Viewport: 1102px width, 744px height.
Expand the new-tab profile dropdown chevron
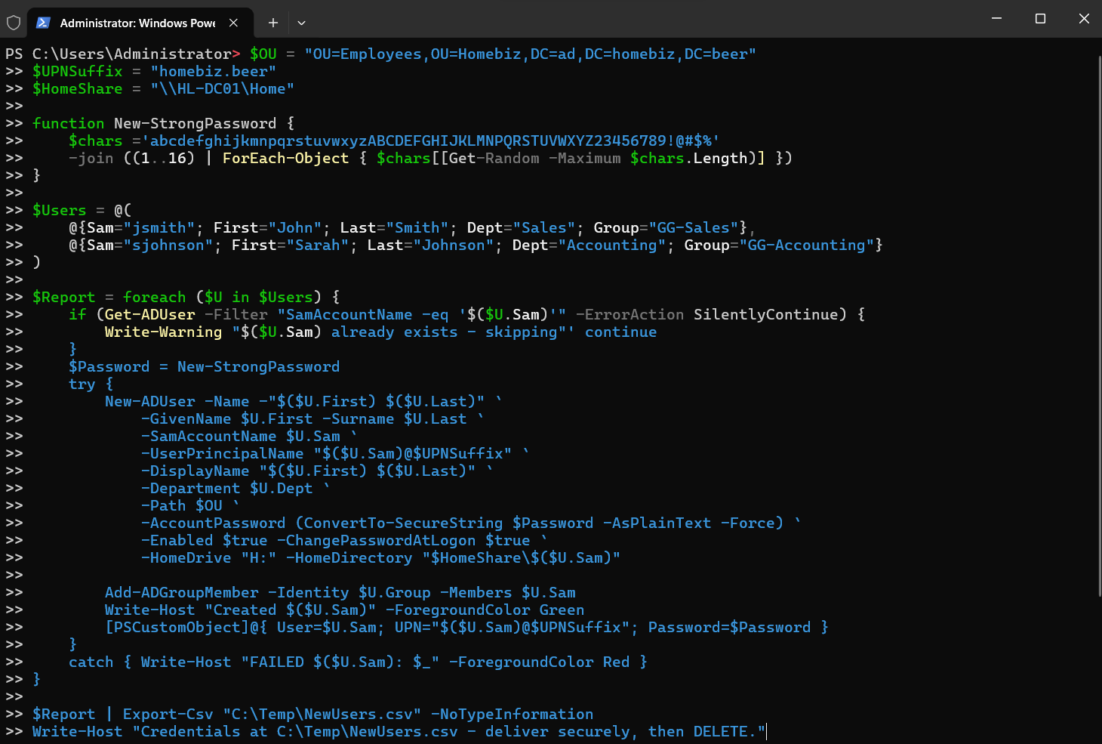pyautogui.click(x=301, y=23)
